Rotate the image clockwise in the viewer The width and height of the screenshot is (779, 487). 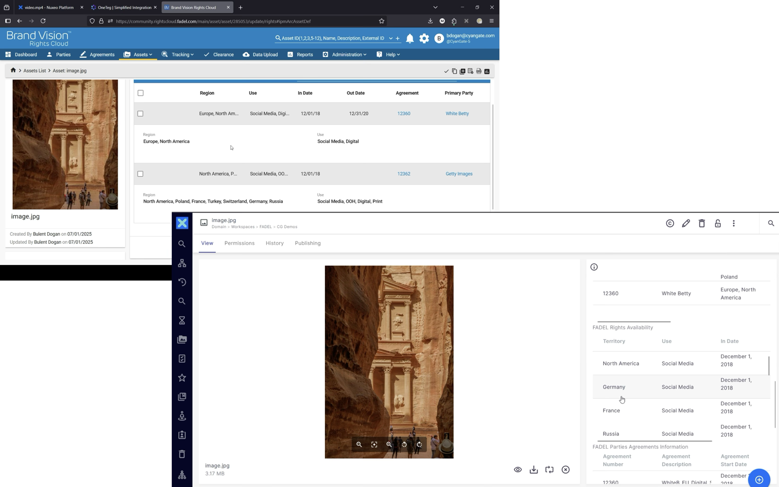(x=419, y=444)
